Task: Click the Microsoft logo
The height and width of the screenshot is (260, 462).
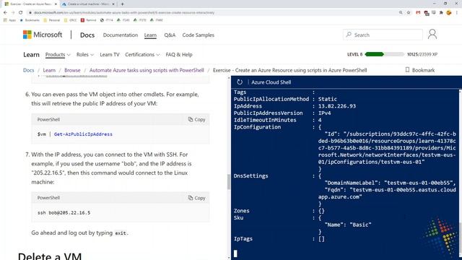Action: pyautogui.click(x=43, y=35)
